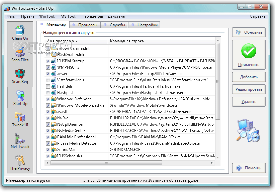Click the program icon beside flashdeli
275x192 pixels.
point(54,86)
